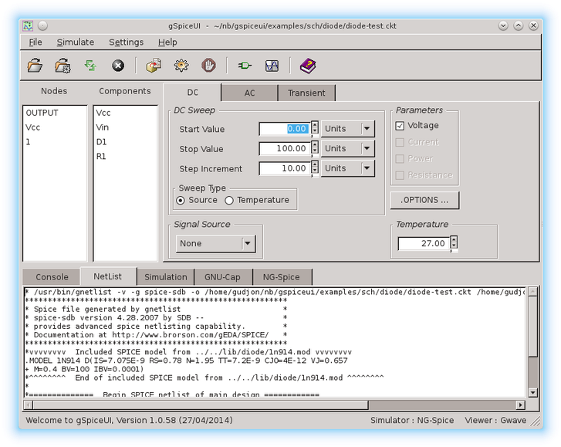The height and width of the screenshot is (447, 561).
Task: Click the Import schematic folder icon
Action: click(63, 66)
